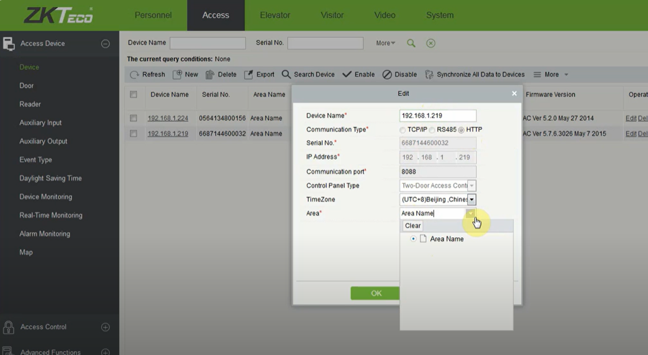Click the Refresh toolbar icon
648x355 pixels.
(134, 75)
